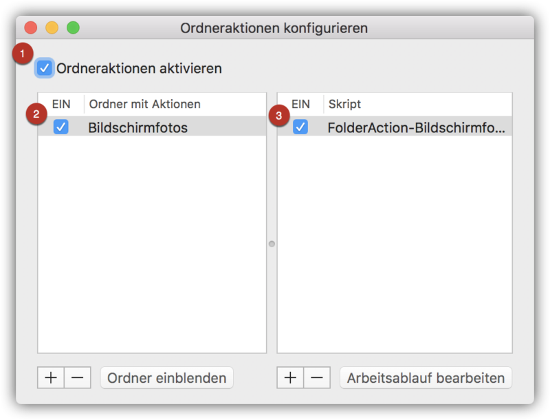550x420 pixels.
Task: Add a folder with the plus button
Action: (51, 378)
